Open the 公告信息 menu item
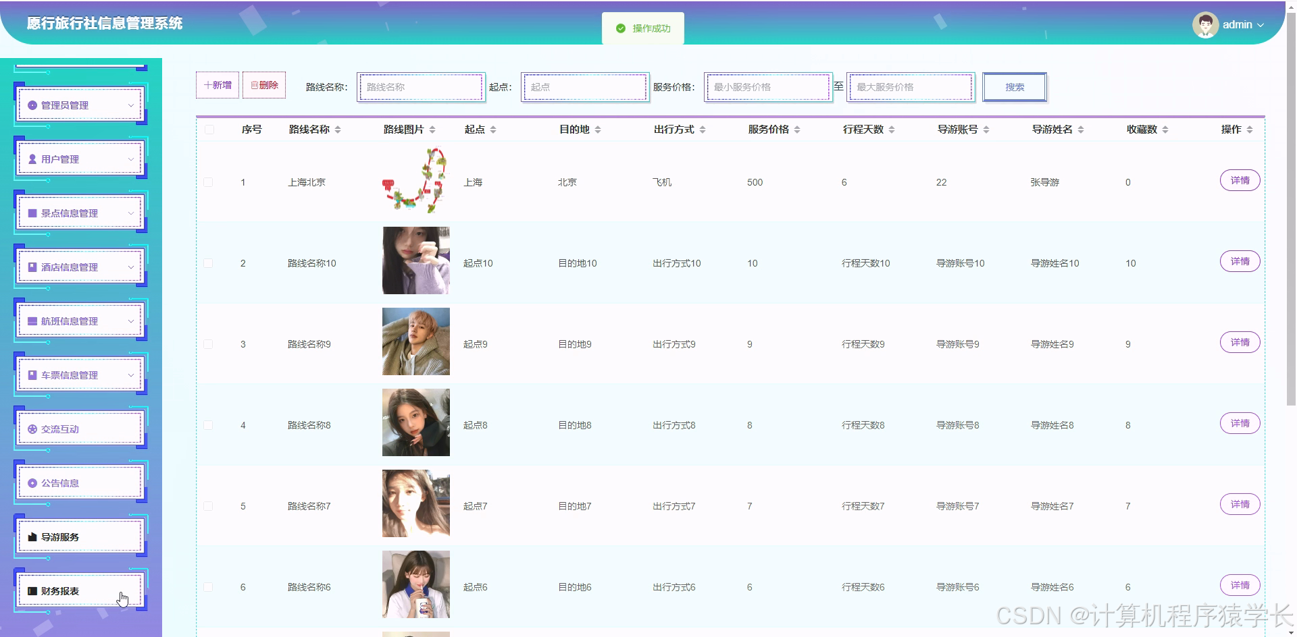Image resolution: width=1297 pixels, height=637 pixels. [x=80, y=483]
